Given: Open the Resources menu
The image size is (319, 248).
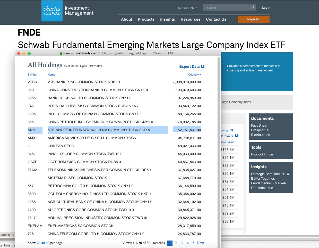Looking at the screenshot, I should click(x=190, y=19).
